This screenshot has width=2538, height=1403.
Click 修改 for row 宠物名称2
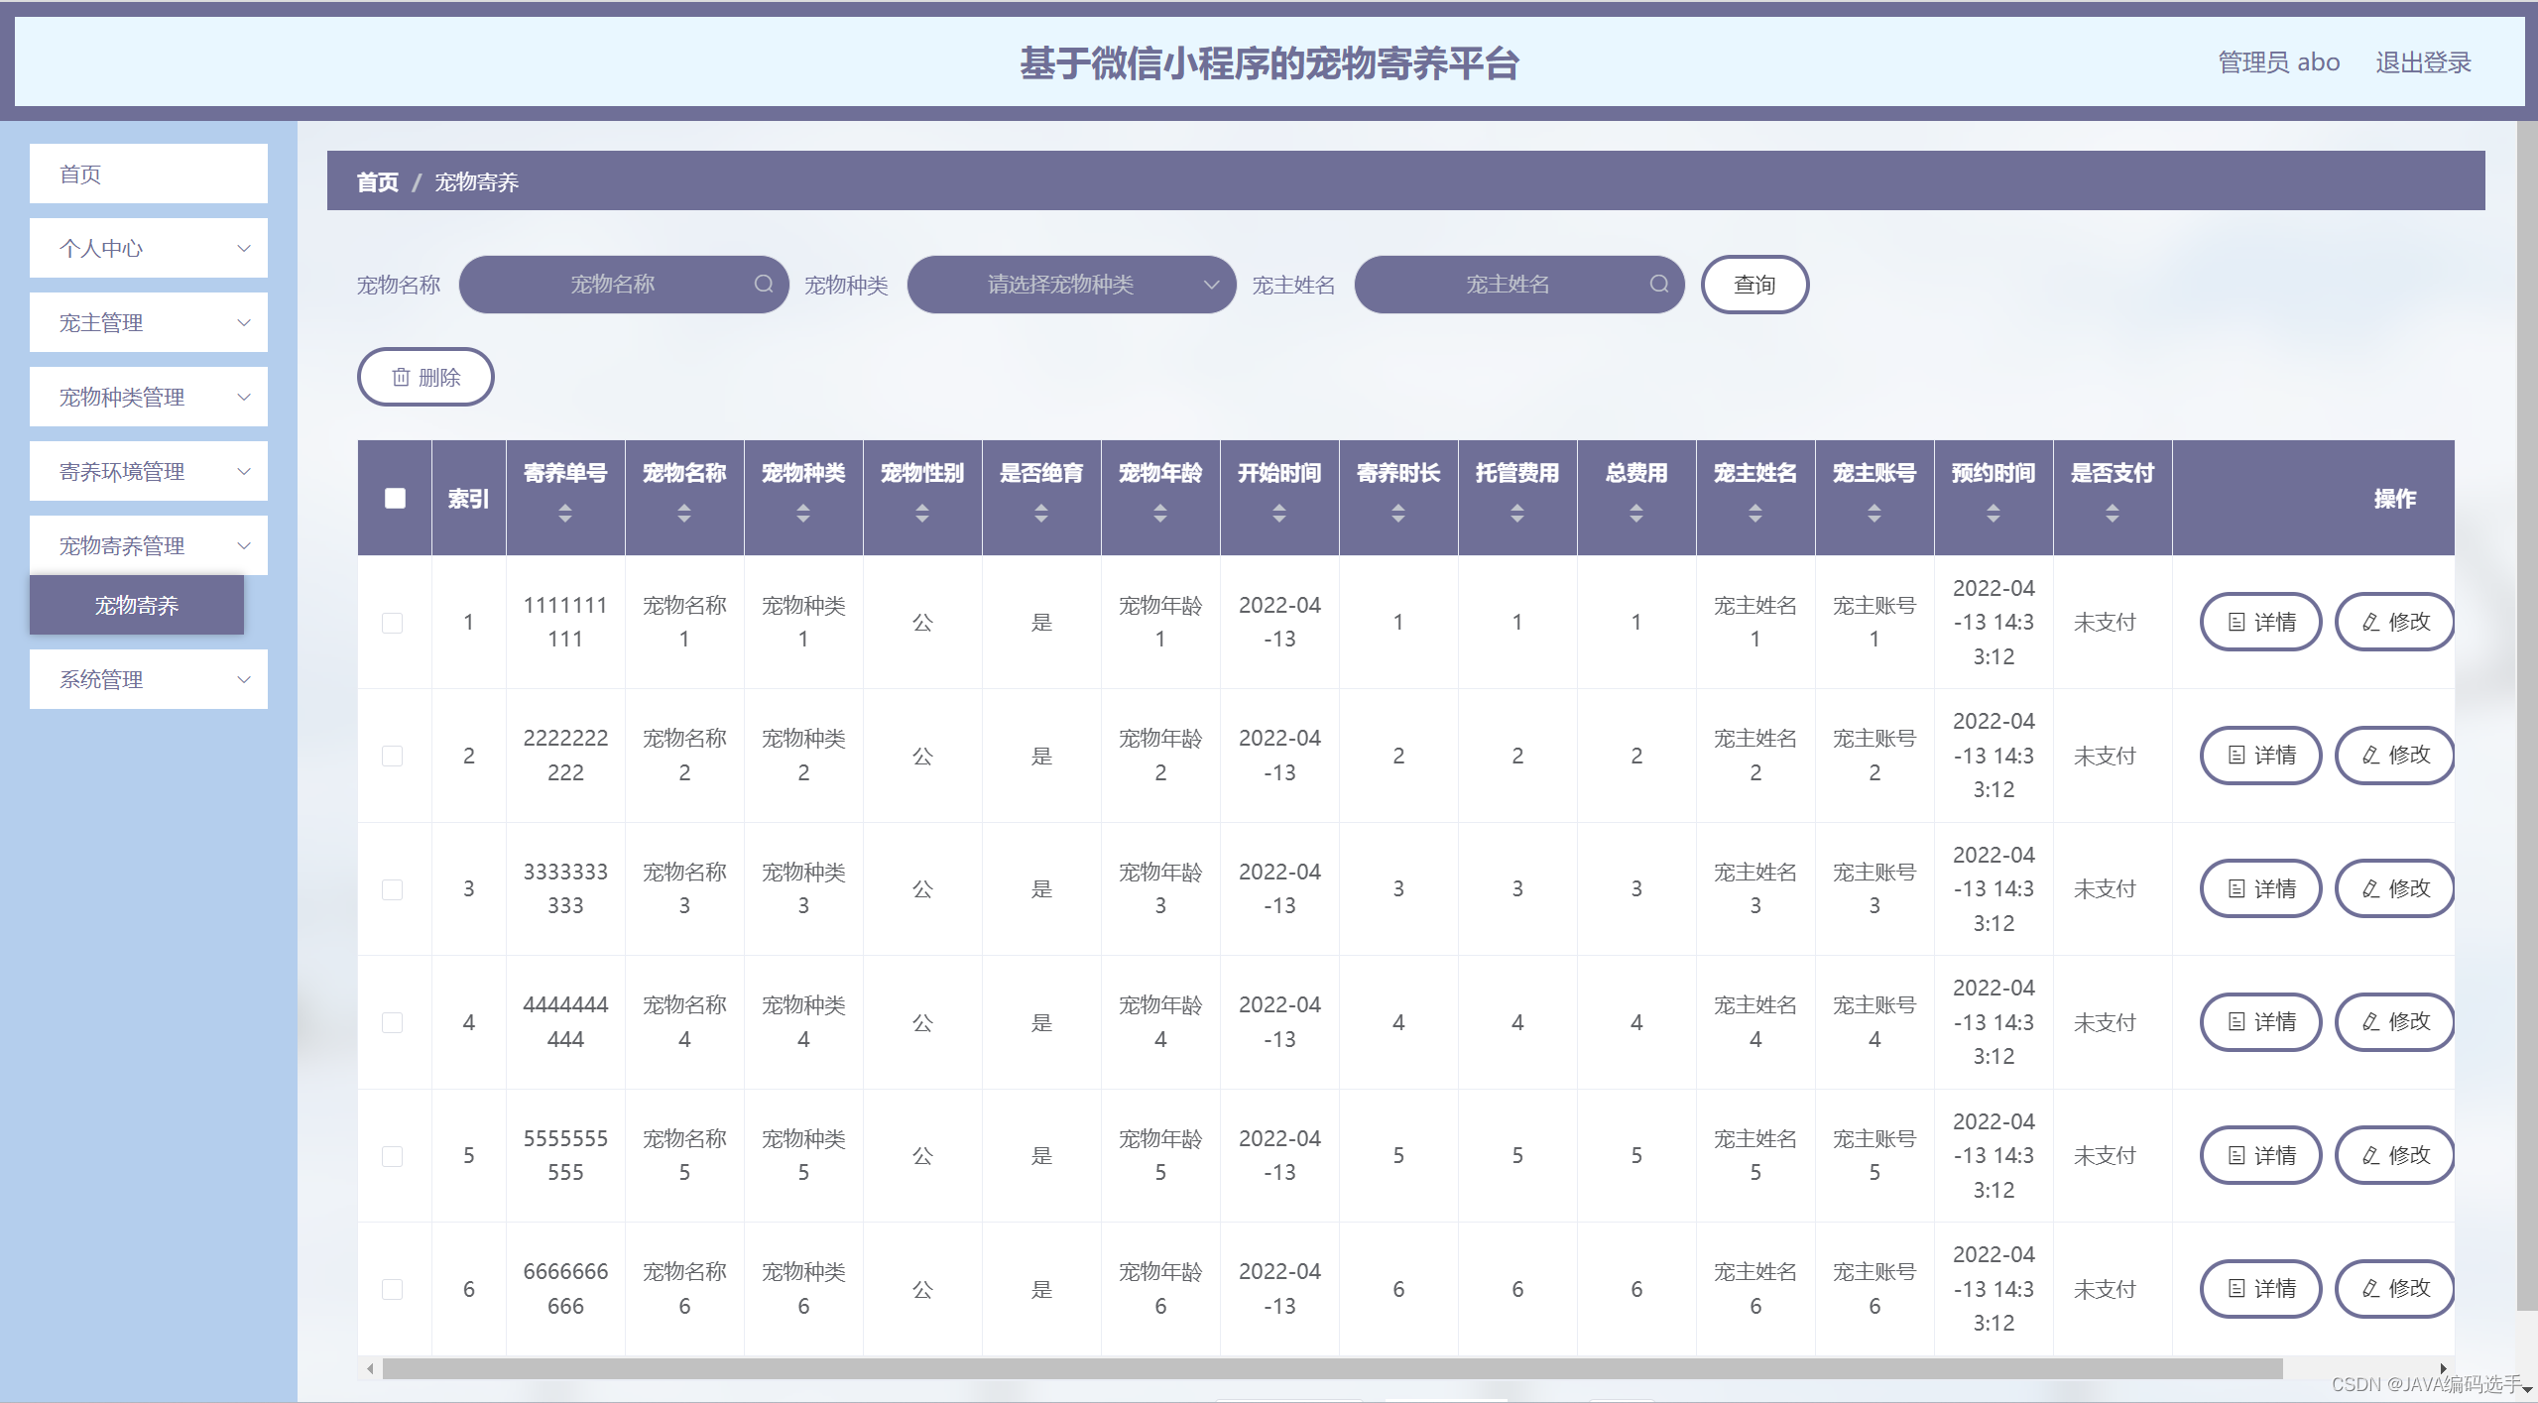[x=2395, y=756]
